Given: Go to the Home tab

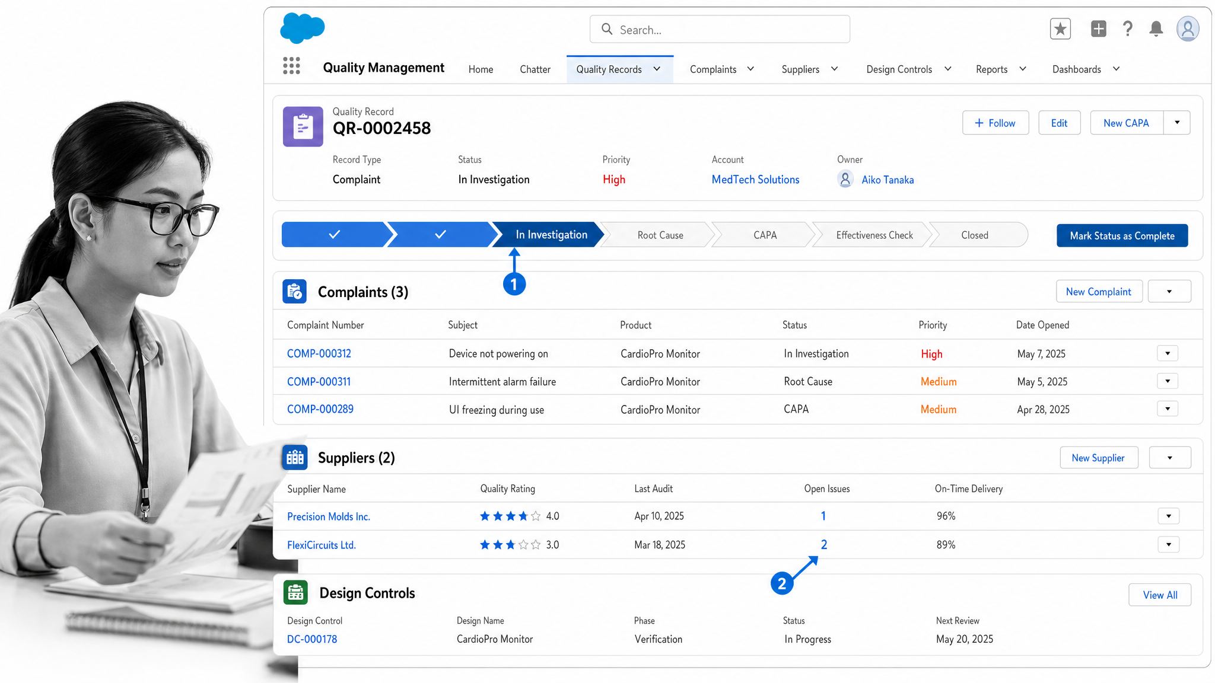Looking at the screenshot, I should point(481,69).
